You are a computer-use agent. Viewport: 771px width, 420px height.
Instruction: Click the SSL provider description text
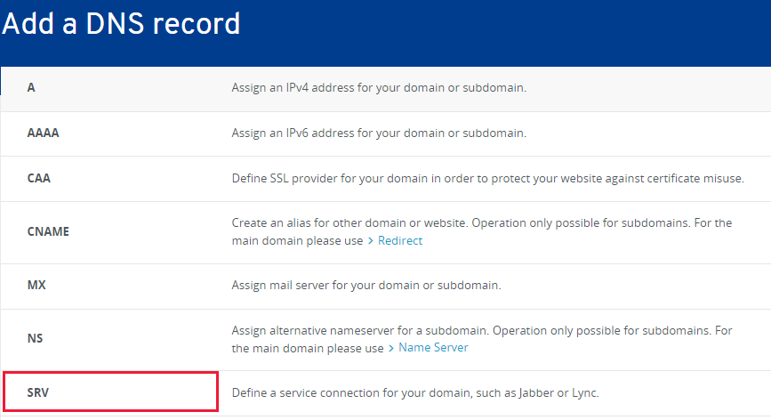[x=488, y=178]
